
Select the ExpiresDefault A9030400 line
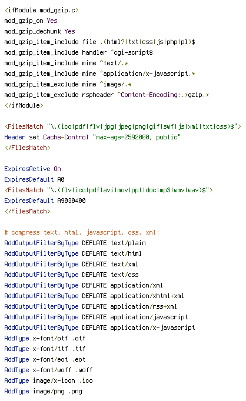click(45, 200)
